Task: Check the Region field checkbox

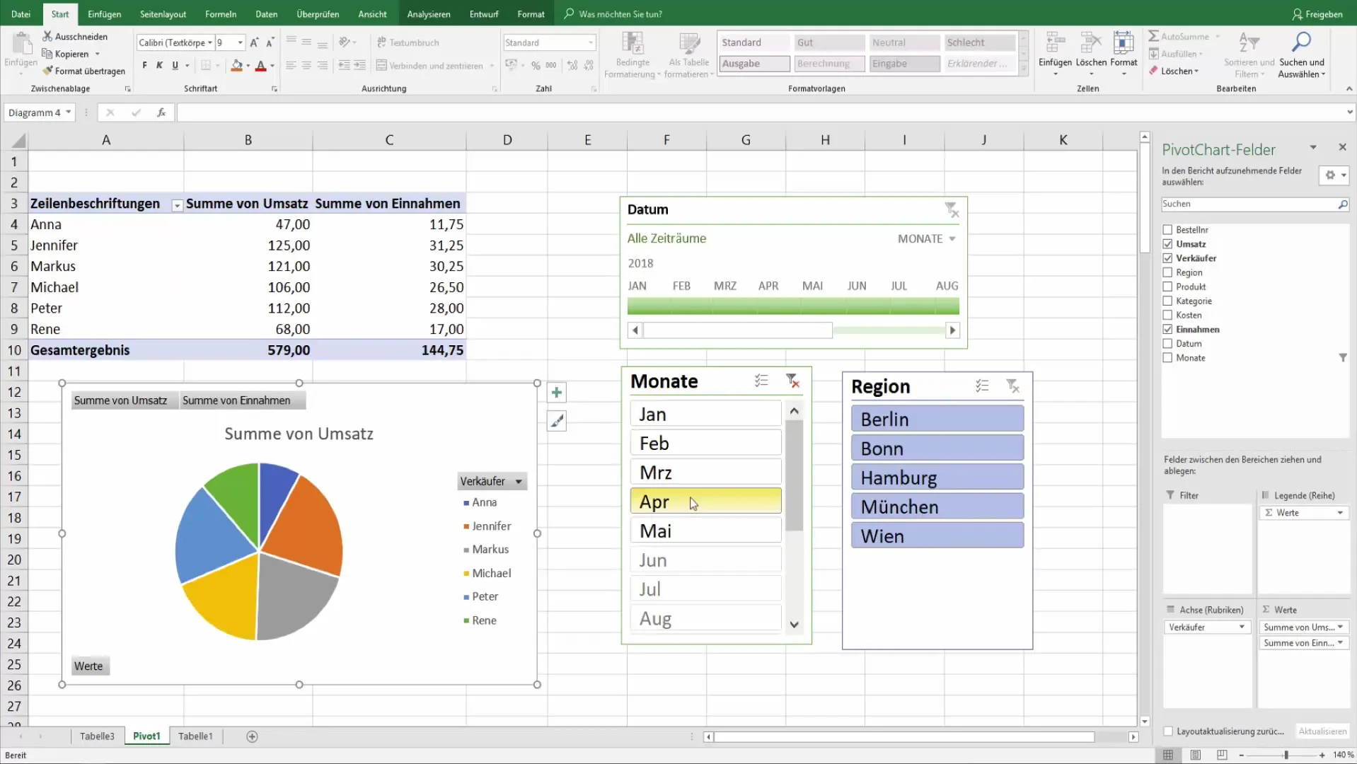Action: [x=1167, y=272]
